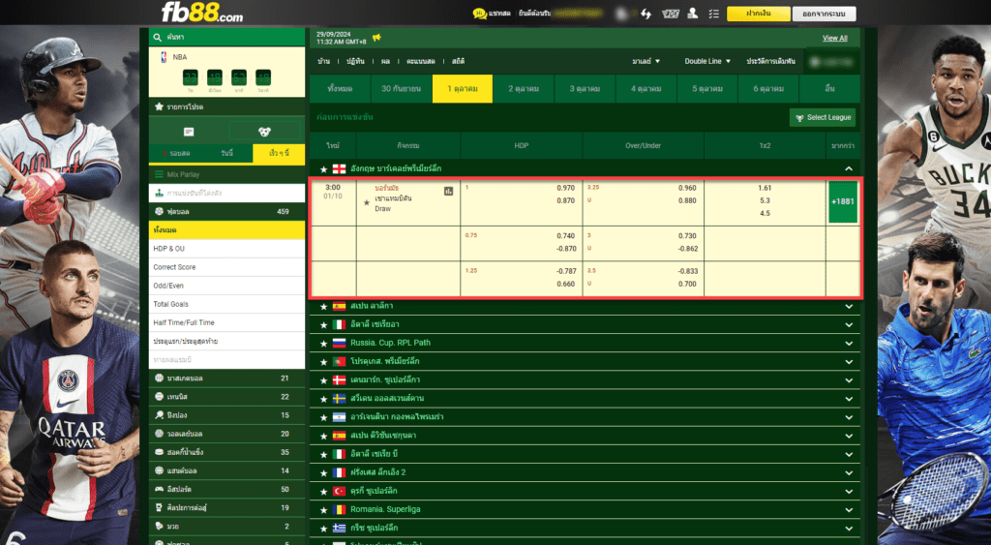Favorite the Sweden Allsvenskan star
This screenshot has width=991, height=545.
click(323, 399)
